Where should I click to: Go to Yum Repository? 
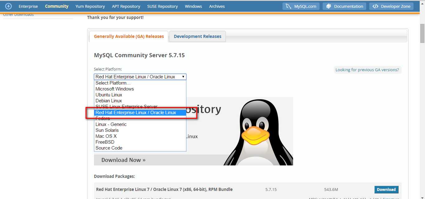coord(90,6)
